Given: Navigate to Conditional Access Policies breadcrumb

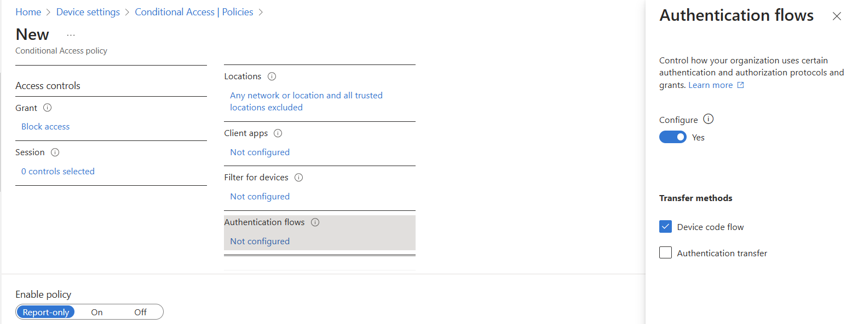Looking at the screenshot, I should coord(194,11).
